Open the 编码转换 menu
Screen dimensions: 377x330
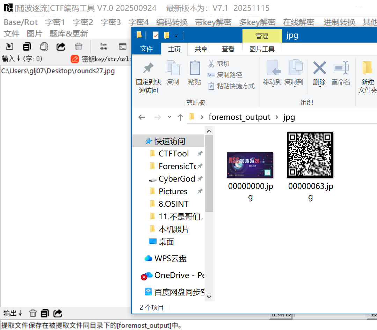172,22
